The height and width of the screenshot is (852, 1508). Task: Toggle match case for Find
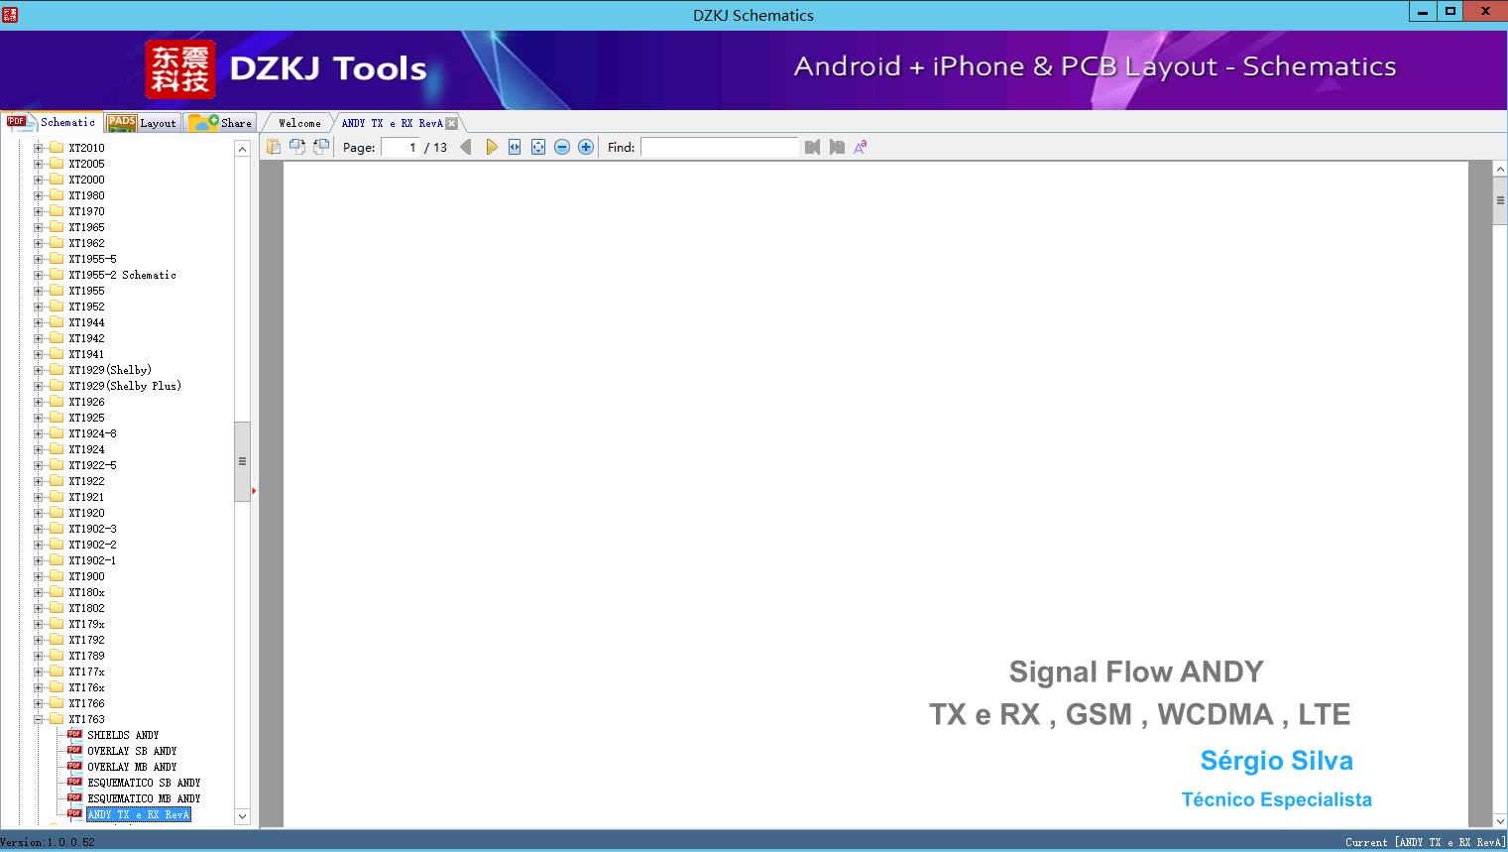pos(861,147)
